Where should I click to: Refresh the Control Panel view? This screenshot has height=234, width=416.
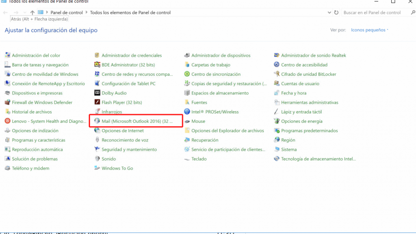tap(336, 13)
